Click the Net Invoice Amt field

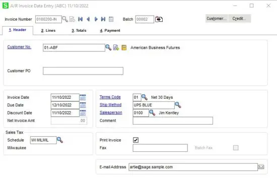69,120
